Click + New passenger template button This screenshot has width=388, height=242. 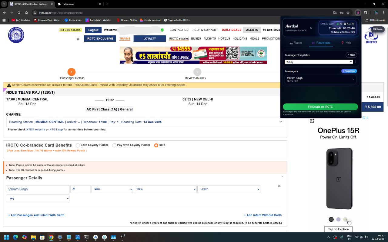click(x=351, y=55)
